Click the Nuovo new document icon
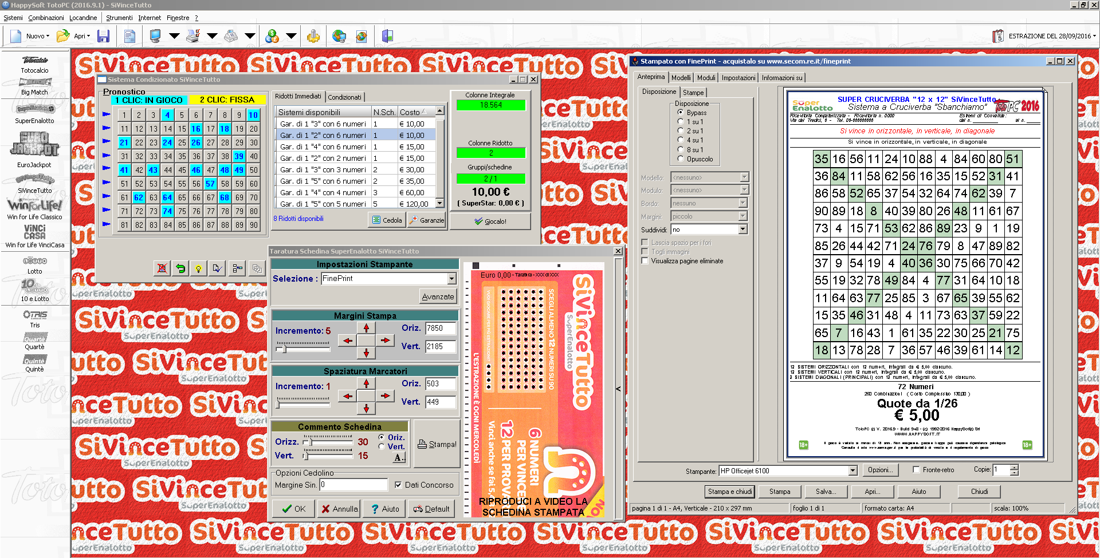The height and width of the screenshot is (558, 1100). click(16, 36)
